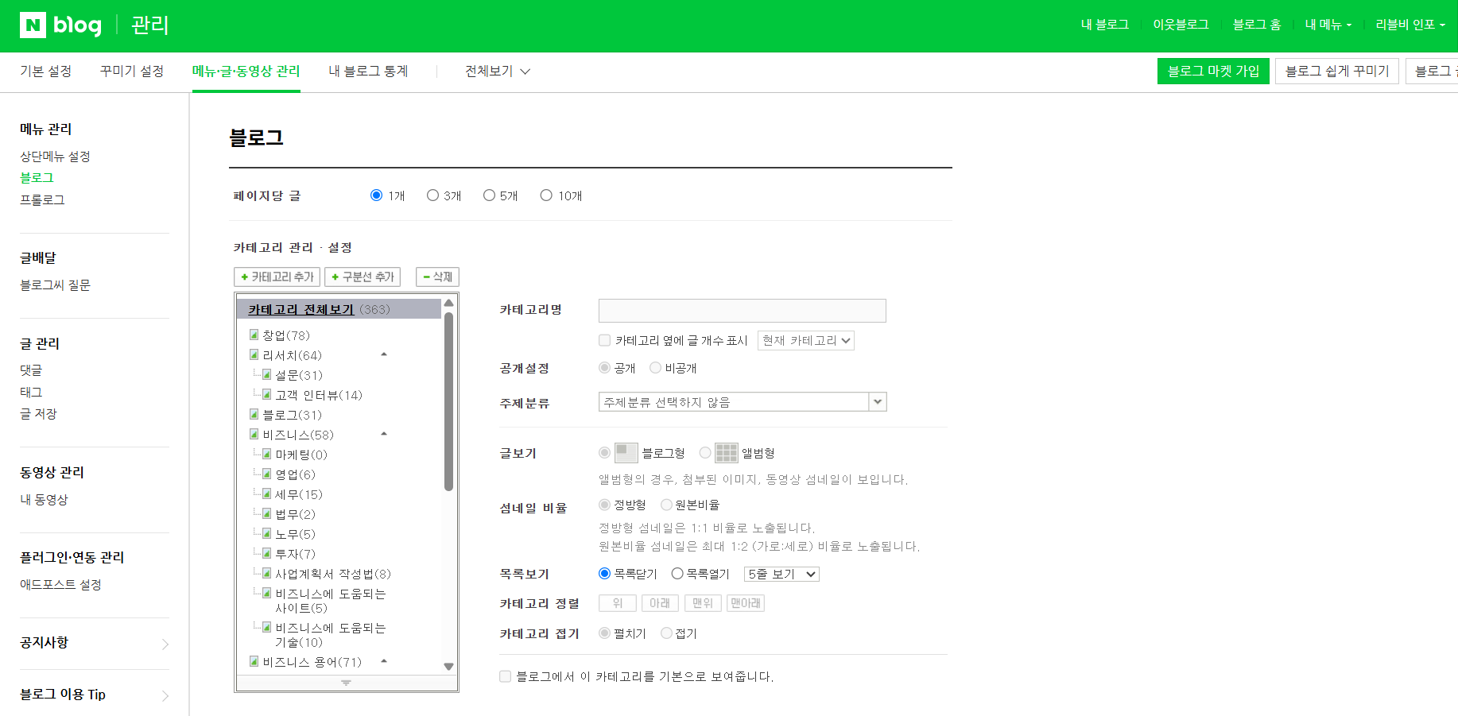Screen dimensions: 1458x716
Task: Open the 5줄 보기 dropdown
Action: click(781, 573)
